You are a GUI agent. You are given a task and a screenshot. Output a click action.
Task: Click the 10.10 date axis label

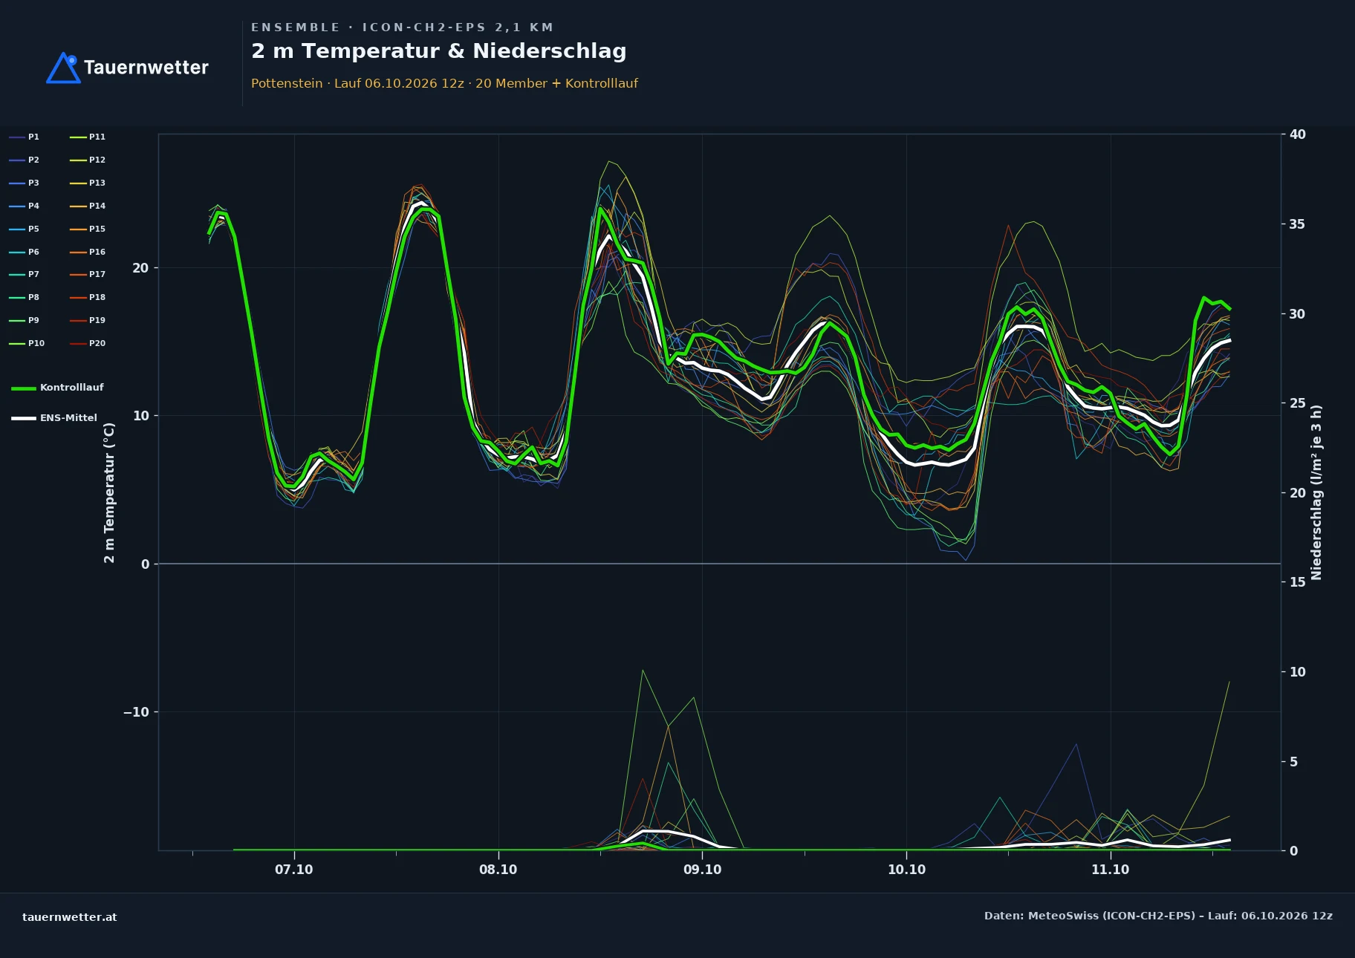pyautogui.click(x=906, y=870)
